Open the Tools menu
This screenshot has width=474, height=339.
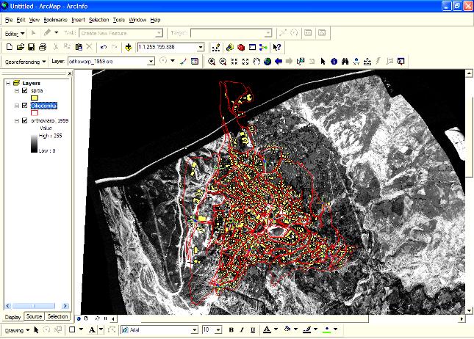119,20
